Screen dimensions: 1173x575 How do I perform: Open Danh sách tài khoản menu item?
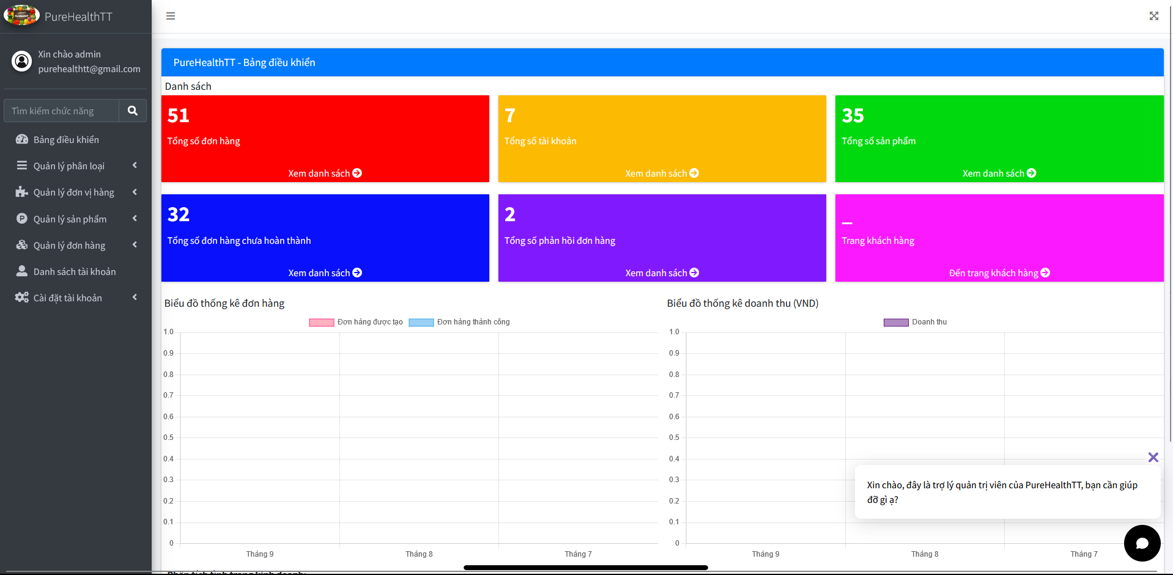pos(76,271)
